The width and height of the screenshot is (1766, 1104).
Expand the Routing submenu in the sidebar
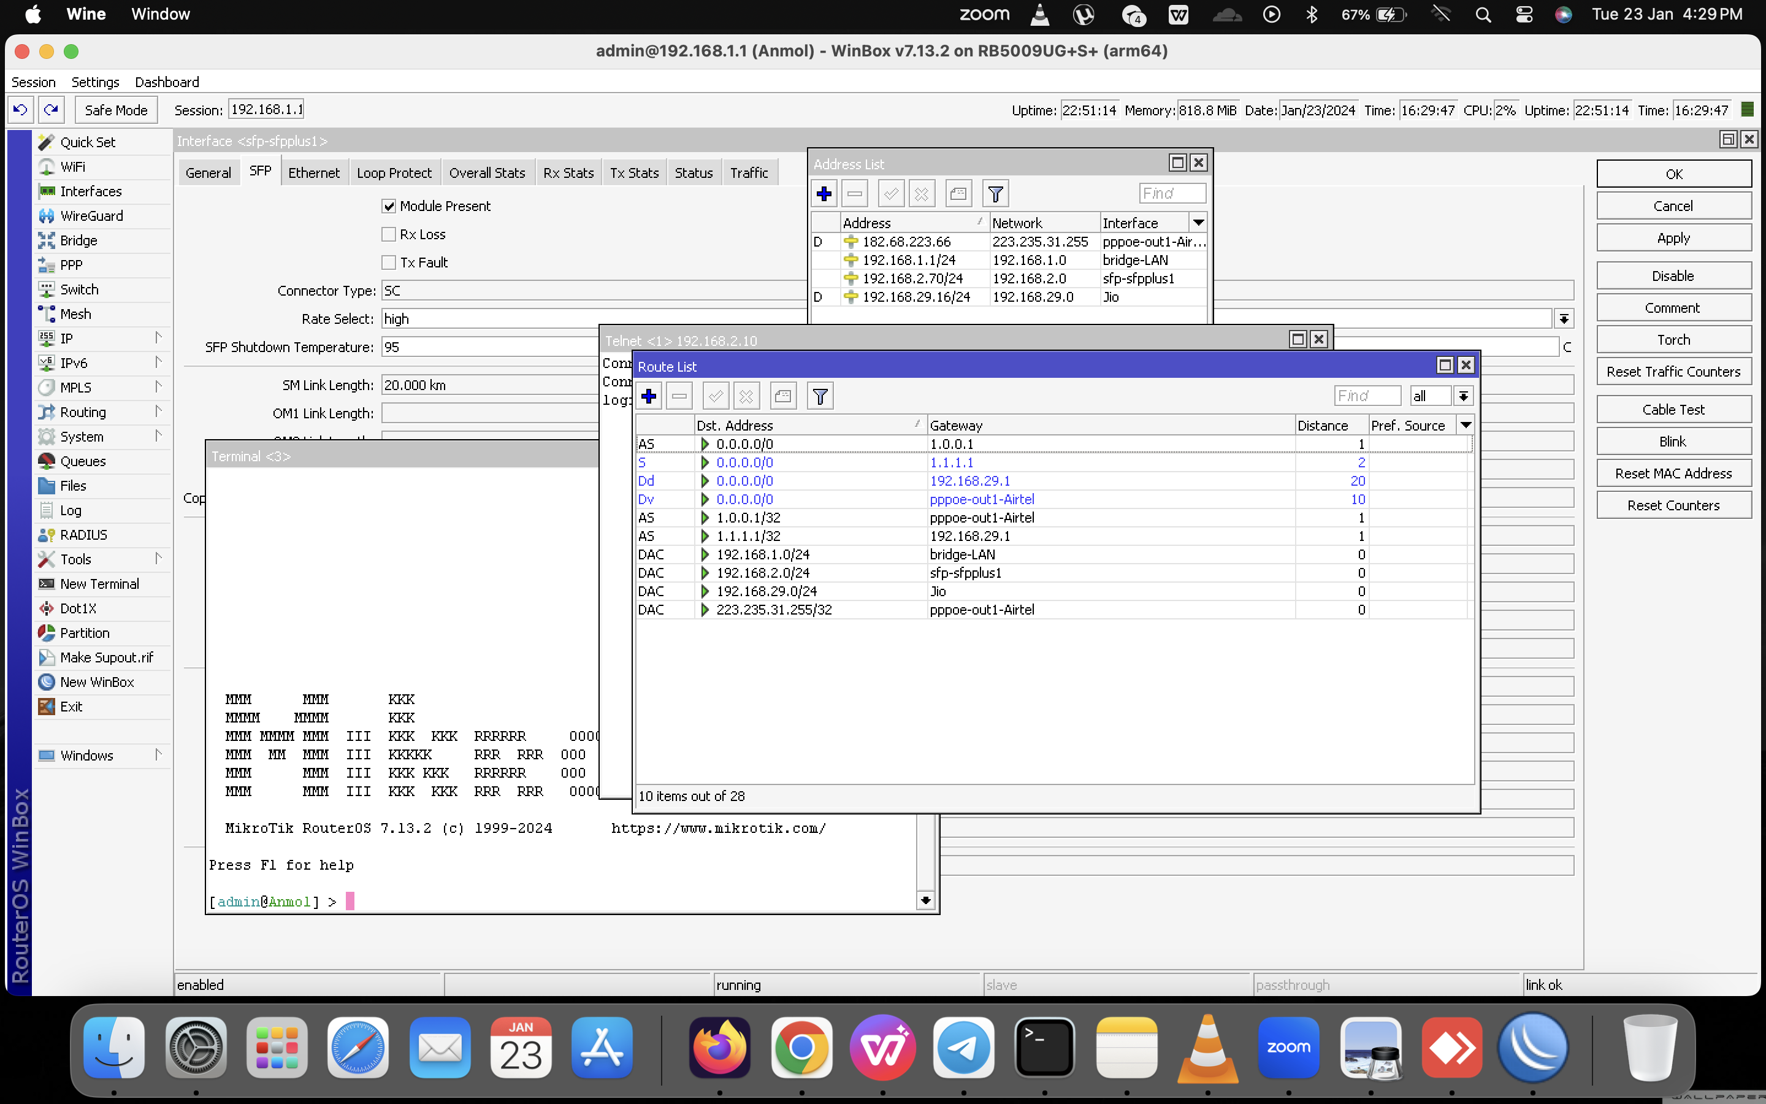coord(83,413)
